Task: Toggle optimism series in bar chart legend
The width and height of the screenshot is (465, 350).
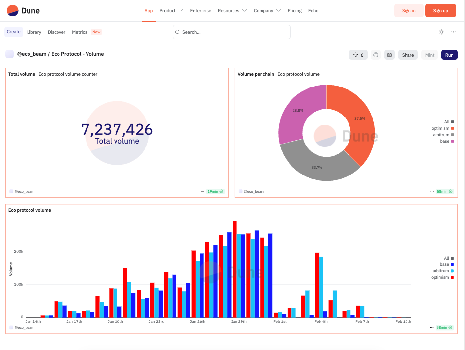Action: (x=442, y=277)
